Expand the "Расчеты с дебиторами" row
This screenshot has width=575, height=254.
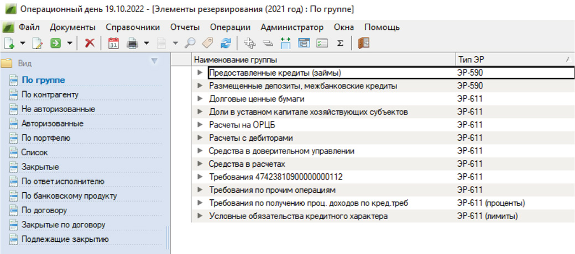(x=200, y=137)
